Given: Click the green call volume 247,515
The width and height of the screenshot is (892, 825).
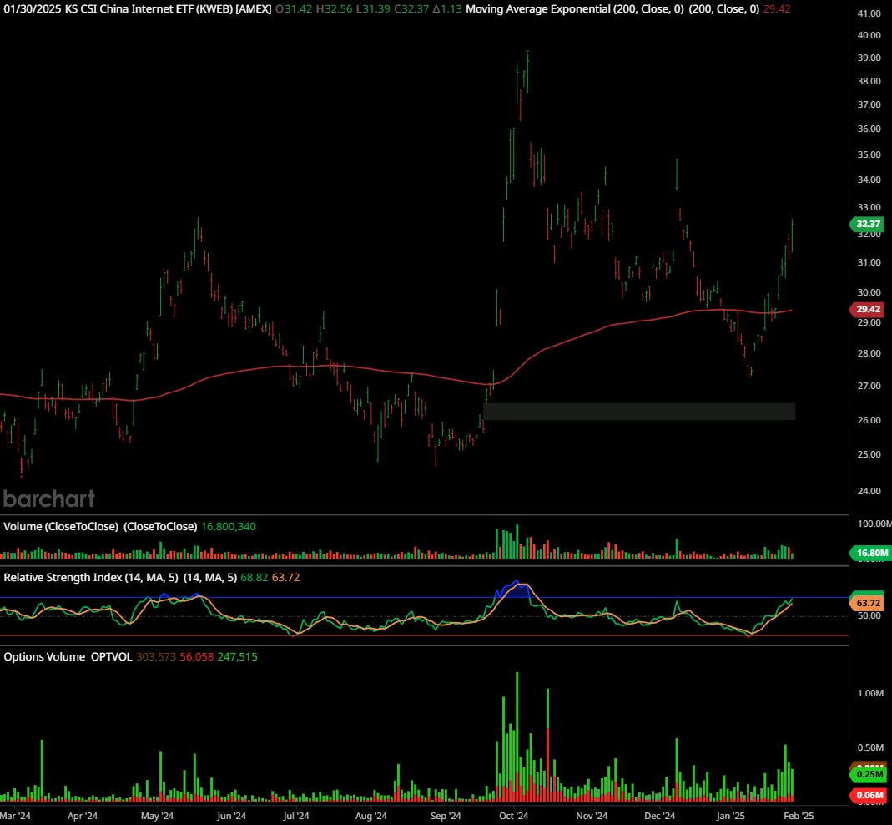Looking at the screenshot, I should [x=237, y=656].
